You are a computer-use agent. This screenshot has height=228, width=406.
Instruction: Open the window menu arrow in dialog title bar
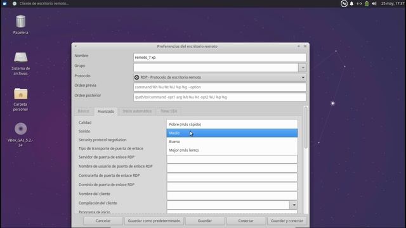pos(75,46)
